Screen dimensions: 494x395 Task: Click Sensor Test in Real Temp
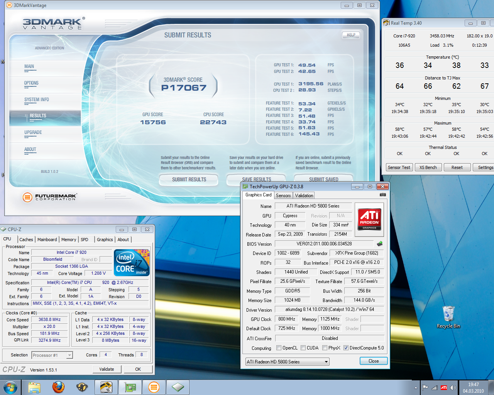click(399, 167)
